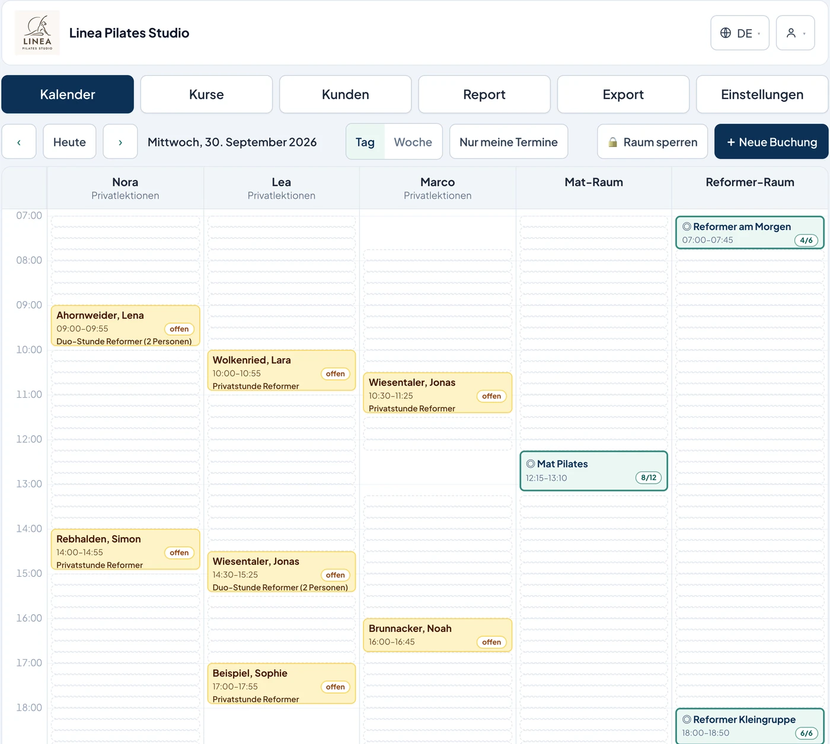The image size is (830, 744).
Task: Click the Lea column header
Action: pyautogui.click(x=282, y=188)
